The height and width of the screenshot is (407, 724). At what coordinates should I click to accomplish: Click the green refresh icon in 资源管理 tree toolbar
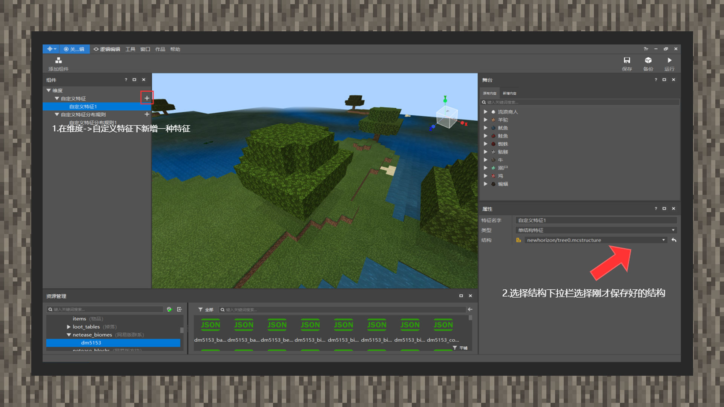[x=170, y=309]
